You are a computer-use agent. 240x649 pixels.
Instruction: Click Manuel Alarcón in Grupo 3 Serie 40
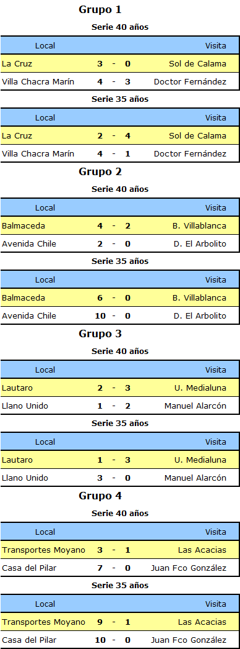[x=195, y=406]
